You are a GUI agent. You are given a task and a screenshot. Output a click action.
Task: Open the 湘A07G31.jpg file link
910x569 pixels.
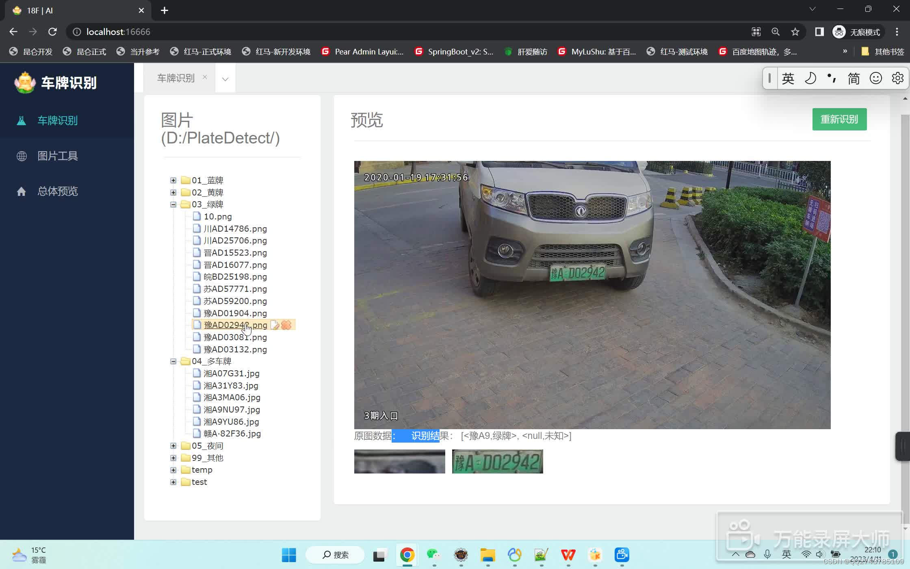232,373
